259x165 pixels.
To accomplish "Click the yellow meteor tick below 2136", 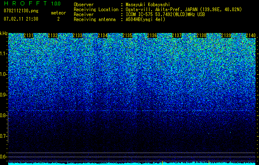I will click(x=163, y=163).
